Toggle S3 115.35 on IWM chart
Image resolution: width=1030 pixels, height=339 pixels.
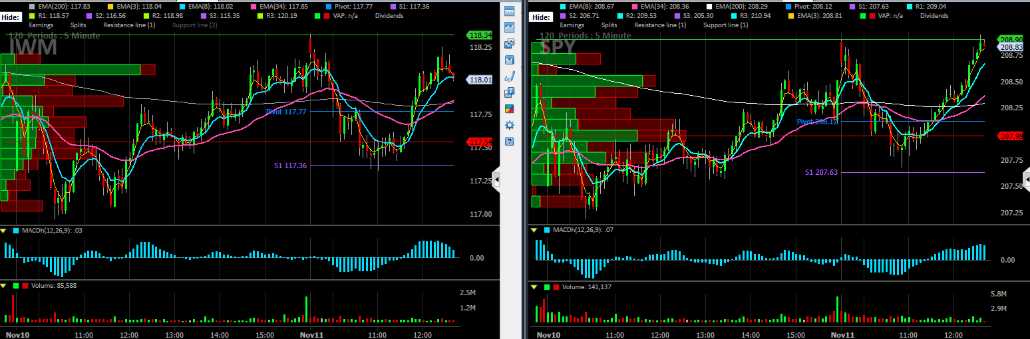tap(220, 15)
